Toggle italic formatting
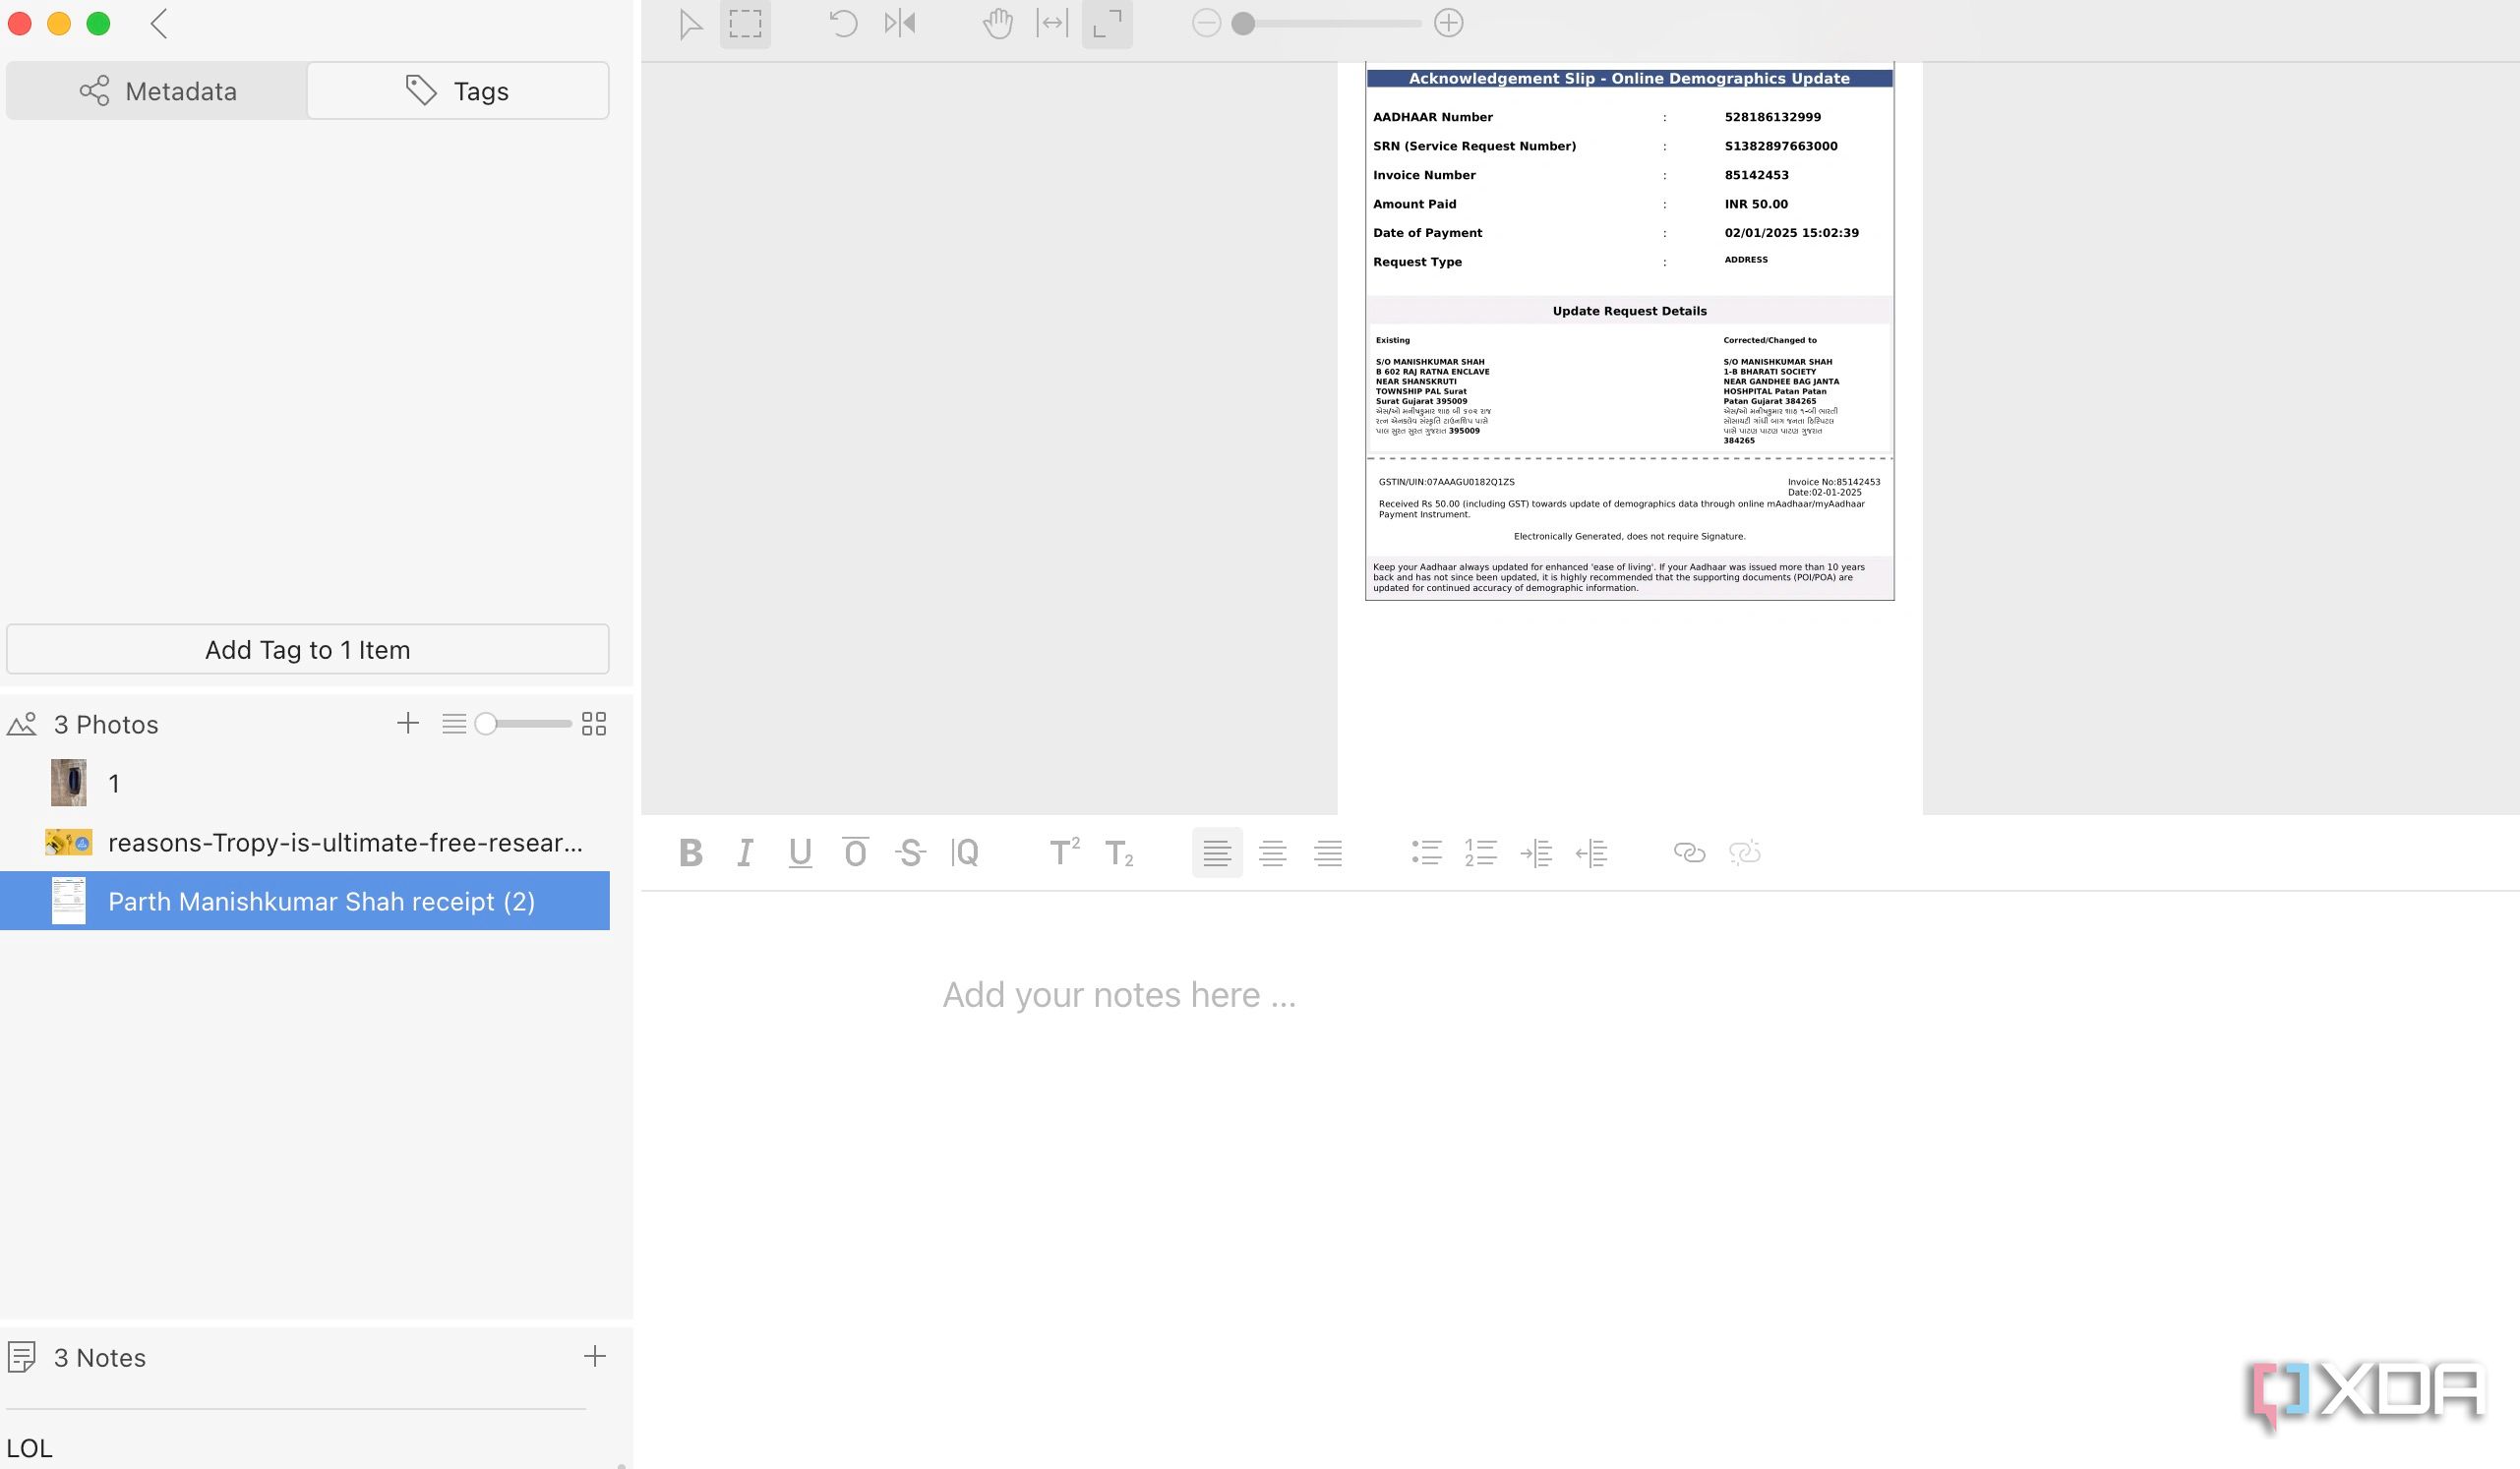This screenshot has width=2520, height=1469. tap(745, 852)
